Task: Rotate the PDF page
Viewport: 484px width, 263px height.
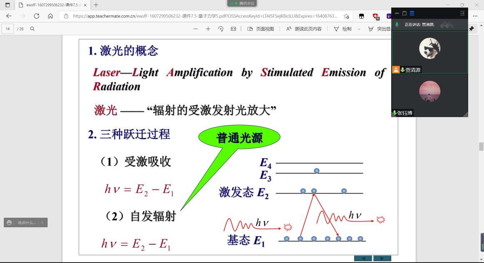Action: (x=221, y=29)
